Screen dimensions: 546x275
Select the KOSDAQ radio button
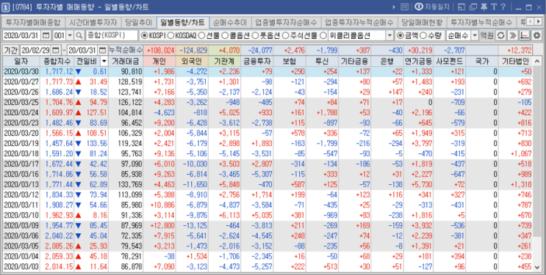point(170,35)
